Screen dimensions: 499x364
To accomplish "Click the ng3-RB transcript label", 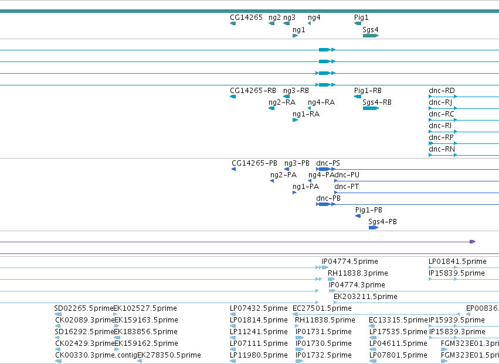I will point(296,91).
